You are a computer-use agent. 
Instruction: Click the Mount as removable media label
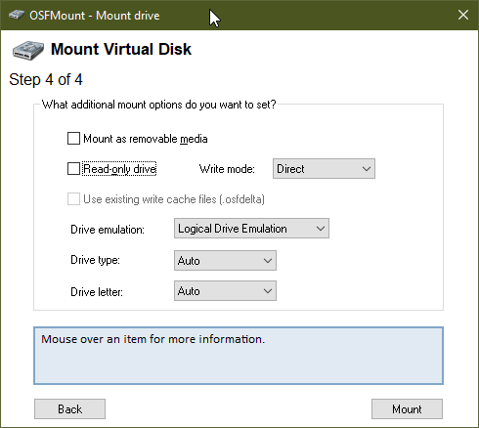[x=146, y=139]
